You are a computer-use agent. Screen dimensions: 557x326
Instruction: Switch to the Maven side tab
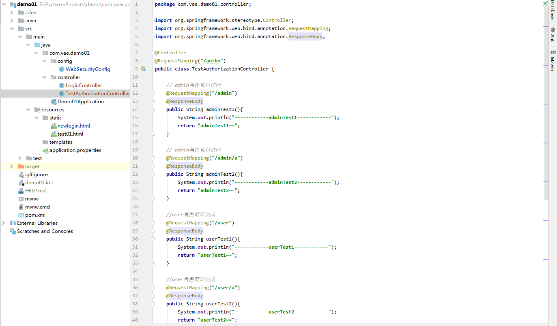click(x=553, y=57)
